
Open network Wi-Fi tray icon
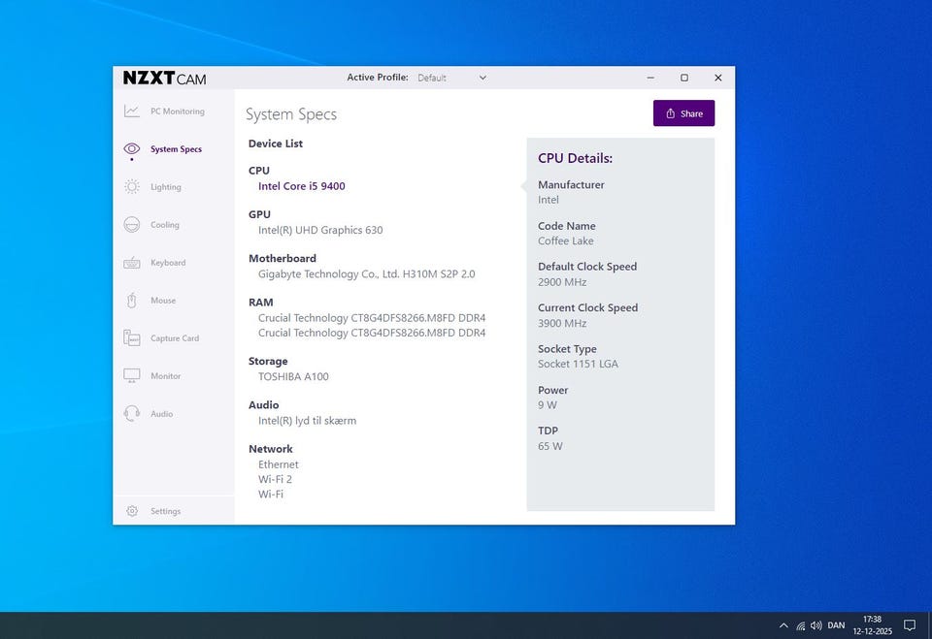(x=801, y=625)
